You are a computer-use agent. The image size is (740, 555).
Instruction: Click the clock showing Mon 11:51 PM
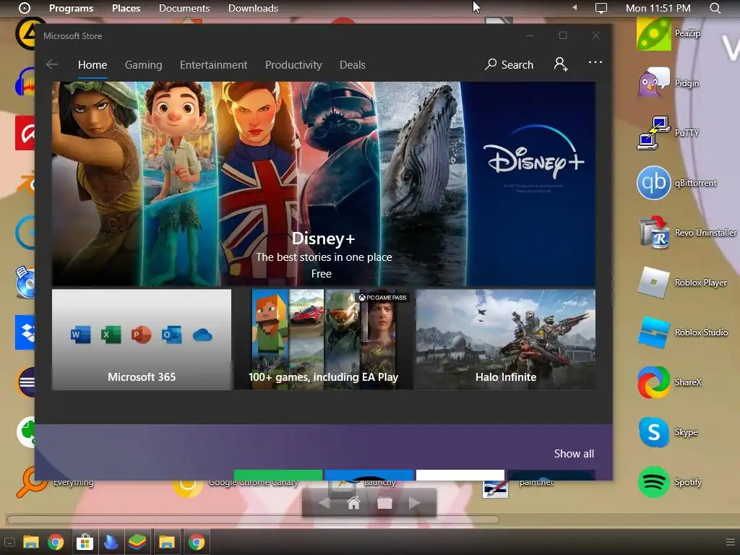click(658, 8)
